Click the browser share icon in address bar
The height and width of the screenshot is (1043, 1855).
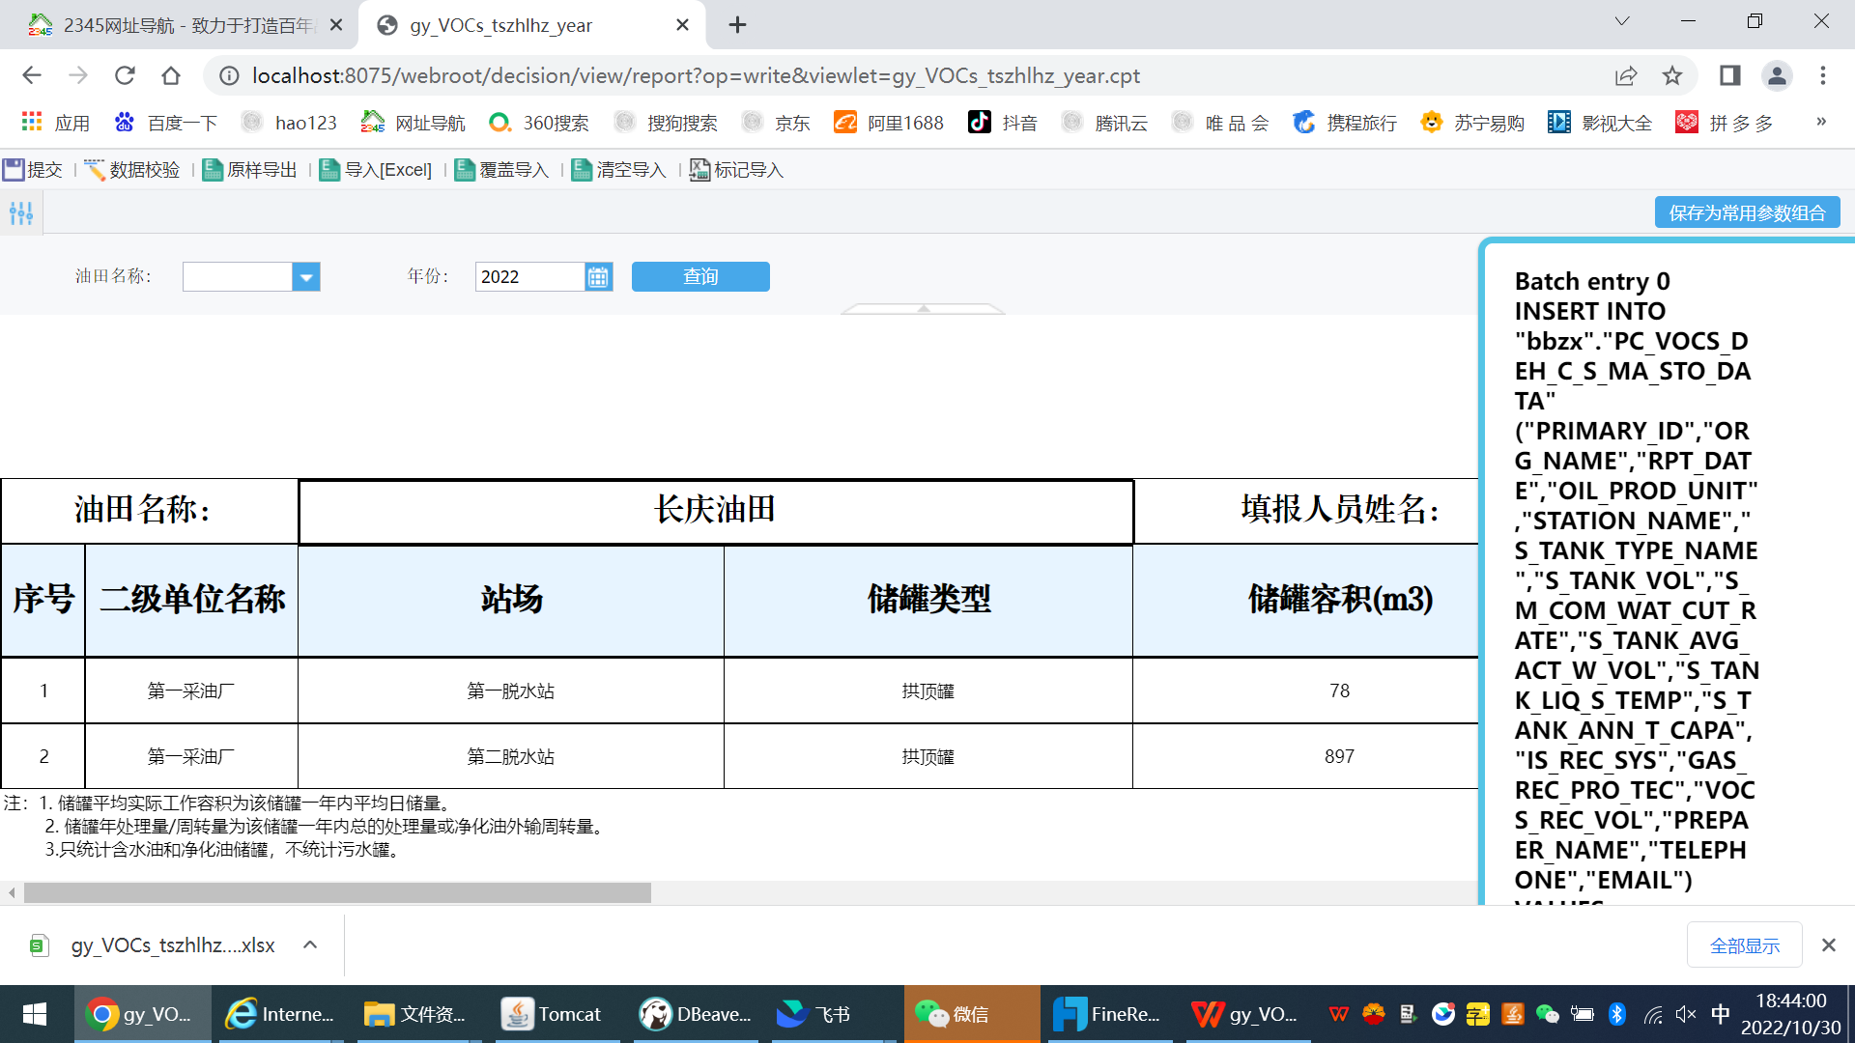[1626, 75]
